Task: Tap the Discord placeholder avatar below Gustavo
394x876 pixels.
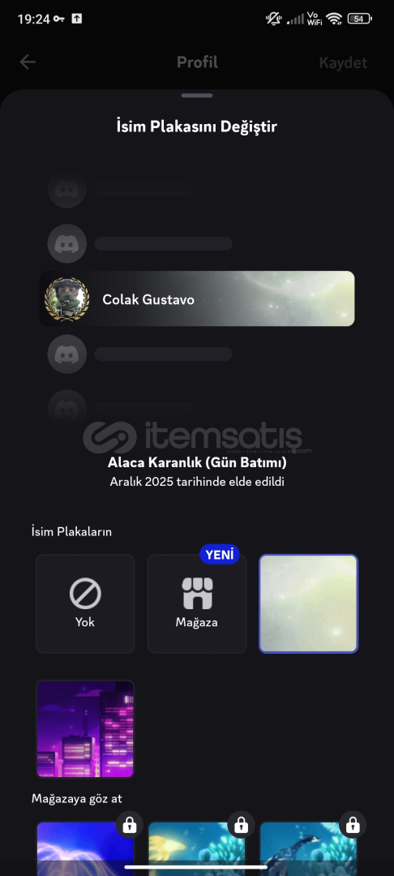Action: (x=67, y=354)
